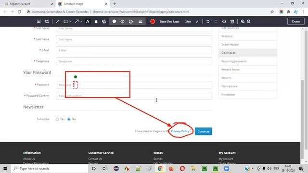Zoom in on the image
The height and width of the screenshot is (173, 308).
tap(243, 21)
